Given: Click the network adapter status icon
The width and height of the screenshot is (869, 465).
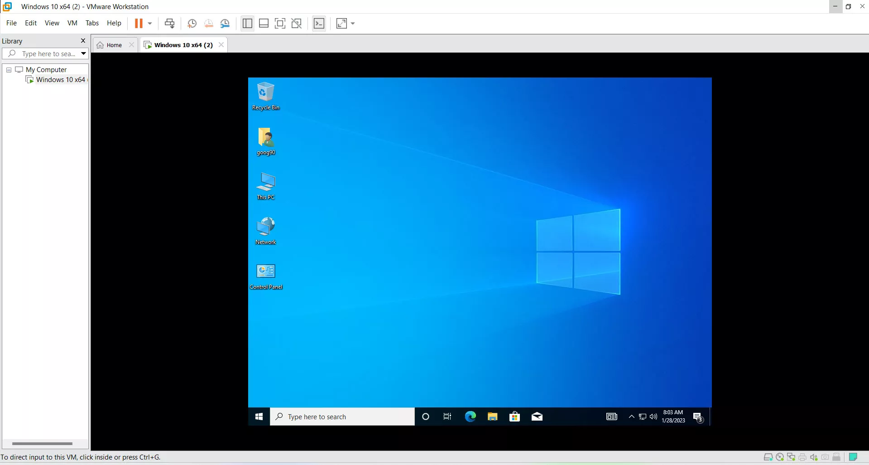Looking at the screenshot, I should (x=791, y=457).
